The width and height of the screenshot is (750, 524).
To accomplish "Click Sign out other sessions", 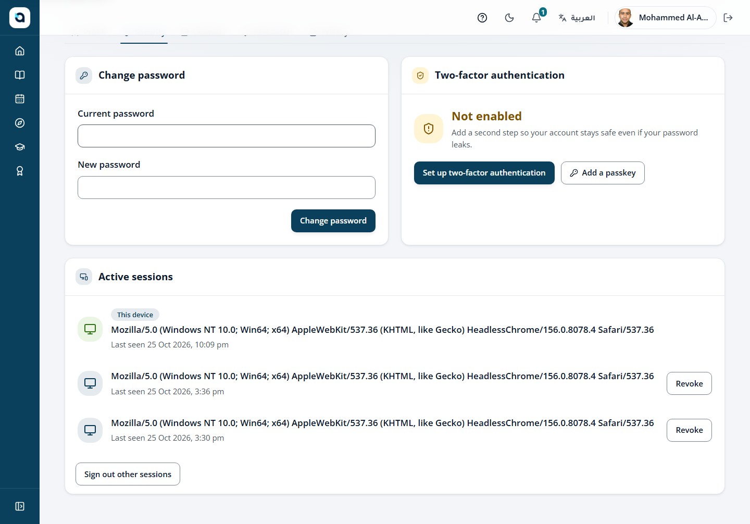I will pos(128,474).
